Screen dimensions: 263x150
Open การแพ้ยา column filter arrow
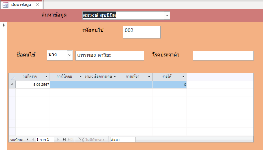[149, 77]
